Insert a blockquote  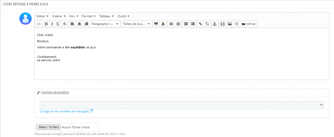click(x=156, y=24)
